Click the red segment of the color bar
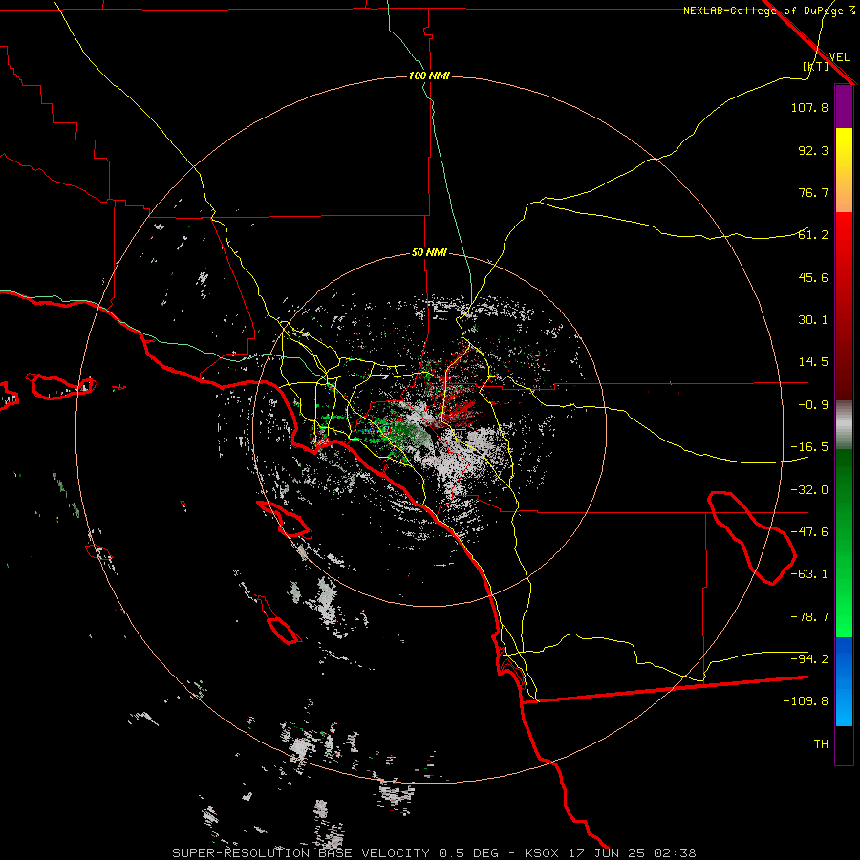Viewport: 860px width, 860px height. click(844, 306)
